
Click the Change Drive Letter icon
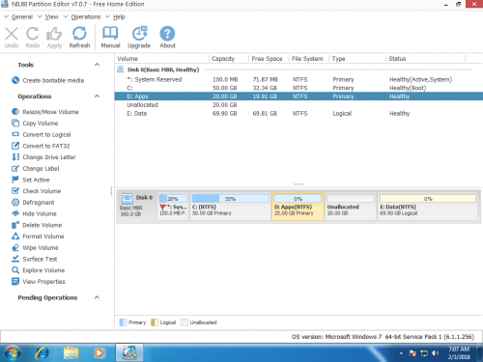(x=15, y=157)
